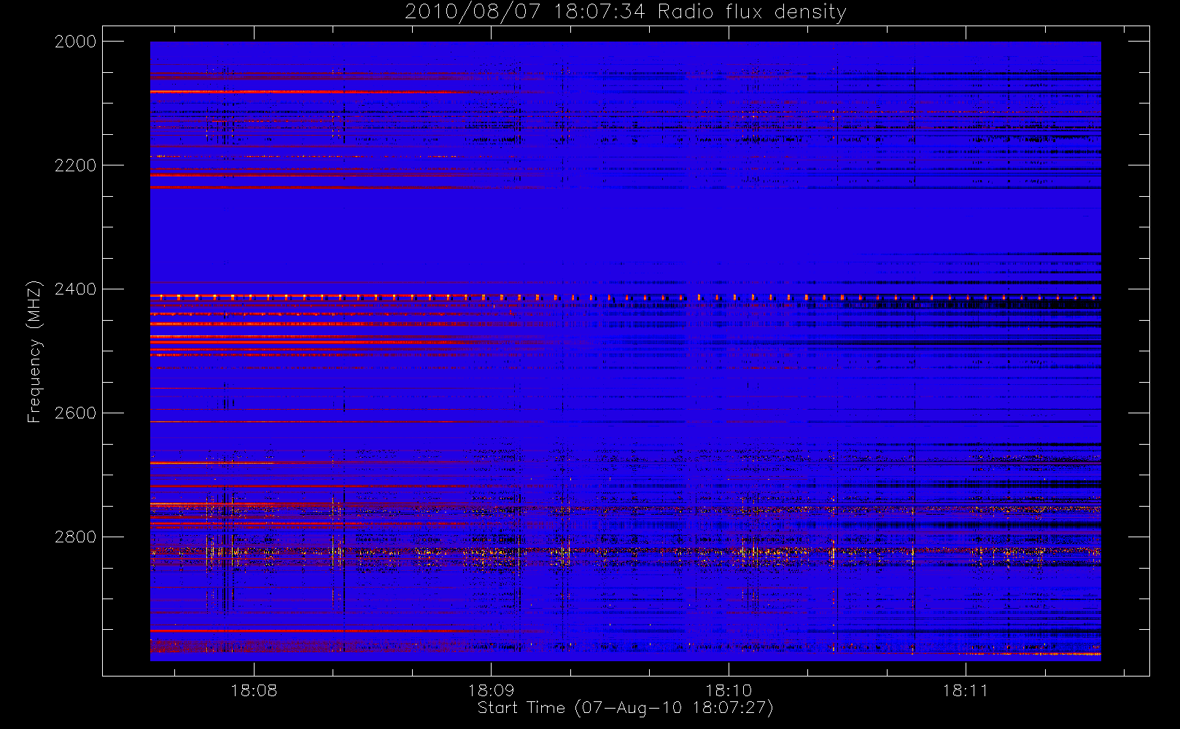This screenshot has height=729, width=1180.
Task: Click the "Start Time (07-Aug-10 18:07:27)" x-axis label
Action: [x=625, y=708]
